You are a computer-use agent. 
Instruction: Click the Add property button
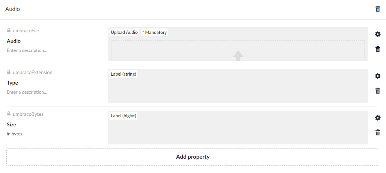[193, 157]
